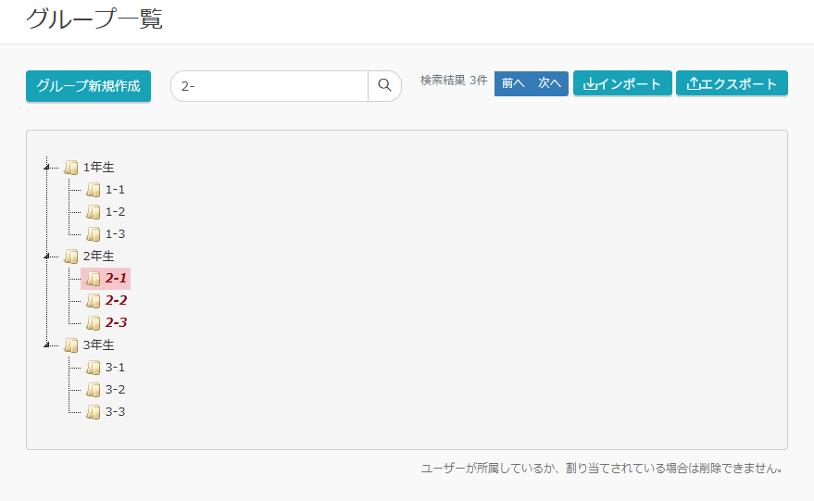Image resolution: width=814 pixels, height=501 pixels.
Task: Click the folder icon beside 3年生
Action: pos(71,345)
